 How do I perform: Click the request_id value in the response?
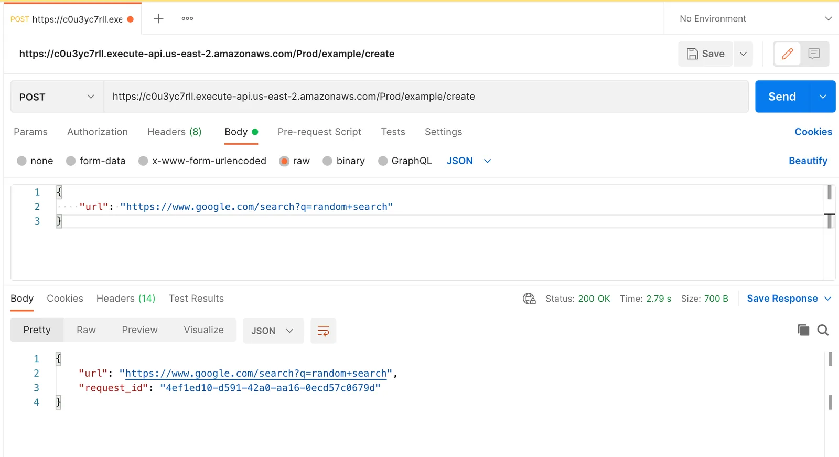click(270, 388)
